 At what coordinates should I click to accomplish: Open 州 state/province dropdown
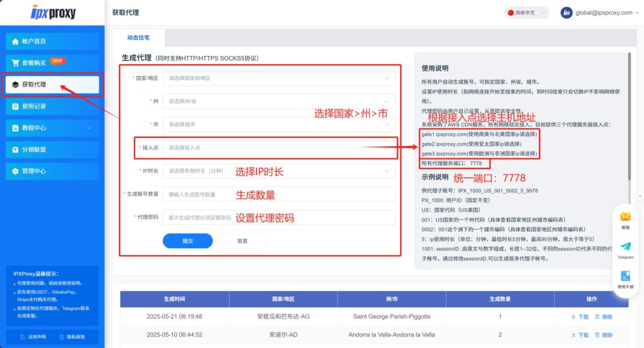279,101
